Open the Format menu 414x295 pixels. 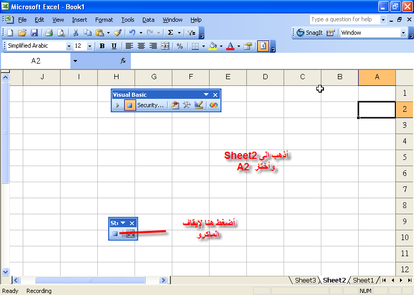[x=104, y=20]
